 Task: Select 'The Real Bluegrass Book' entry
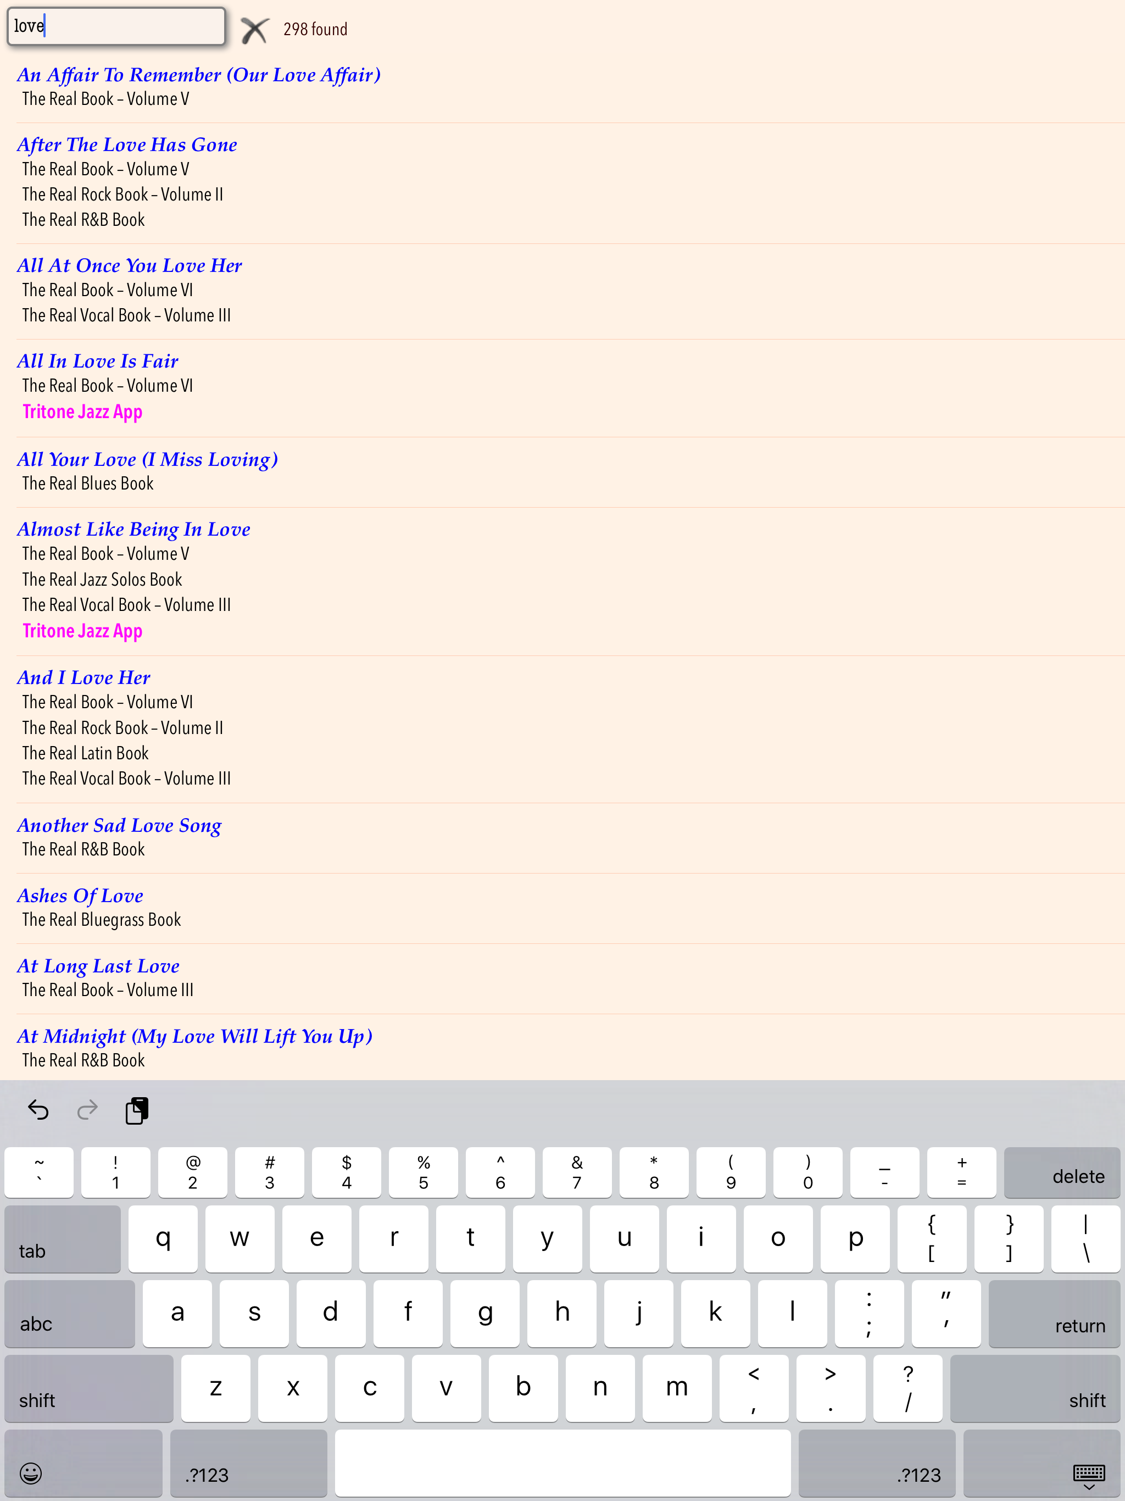(101, 920)
